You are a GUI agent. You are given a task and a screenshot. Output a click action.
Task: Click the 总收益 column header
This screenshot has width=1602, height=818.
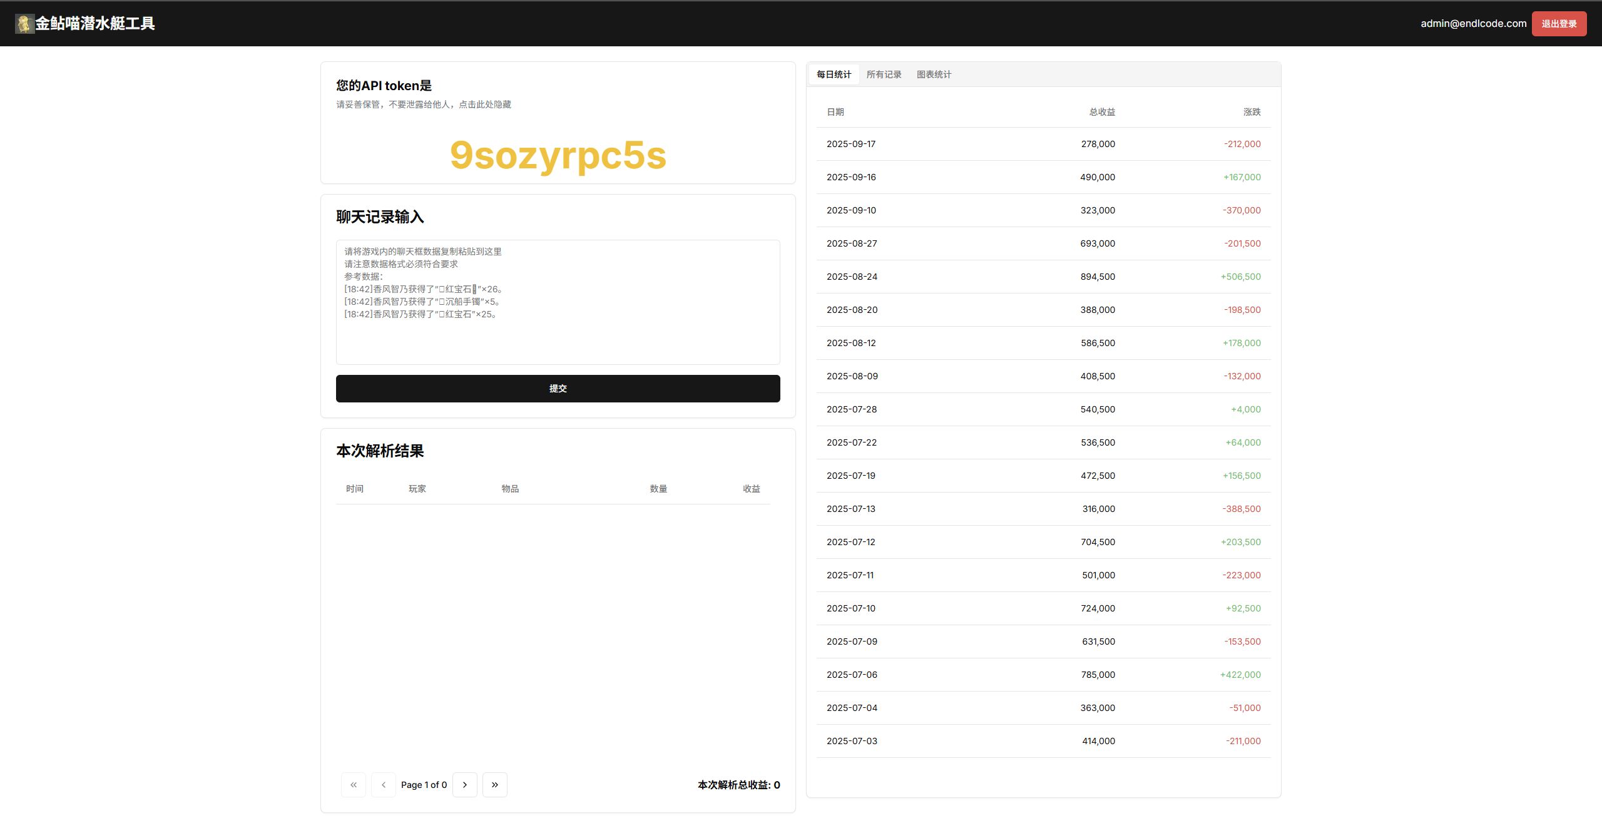click(x=1102, y=112)
